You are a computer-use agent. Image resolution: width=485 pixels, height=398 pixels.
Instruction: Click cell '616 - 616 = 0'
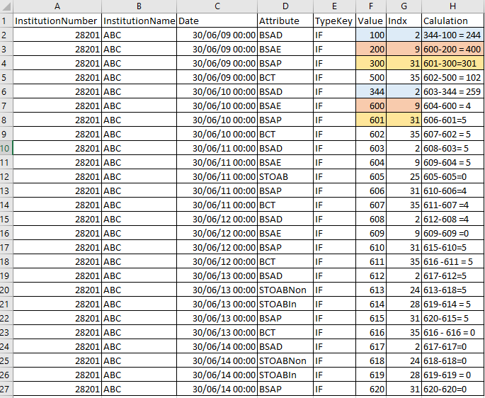point(453,332)
